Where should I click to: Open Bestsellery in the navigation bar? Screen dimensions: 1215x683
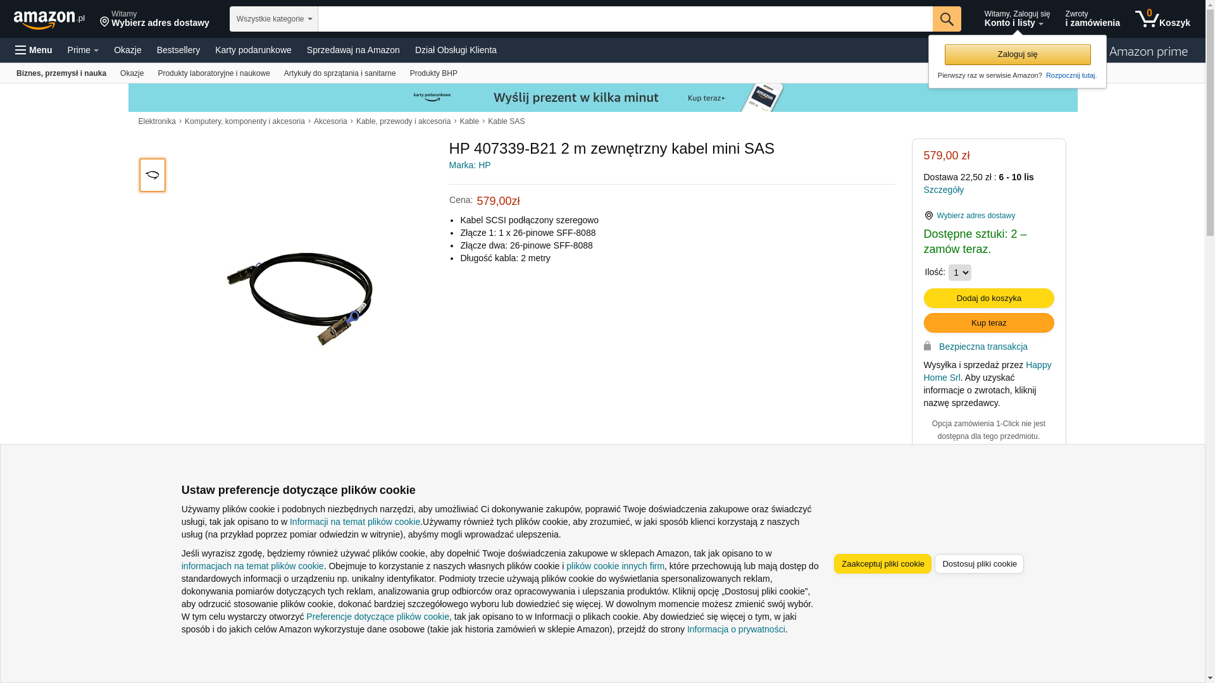pos(178,50)
